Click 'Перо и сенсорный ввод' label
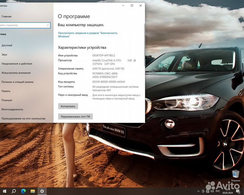The width and height of the screenshot is (244, 195). [x=73, y=95]
